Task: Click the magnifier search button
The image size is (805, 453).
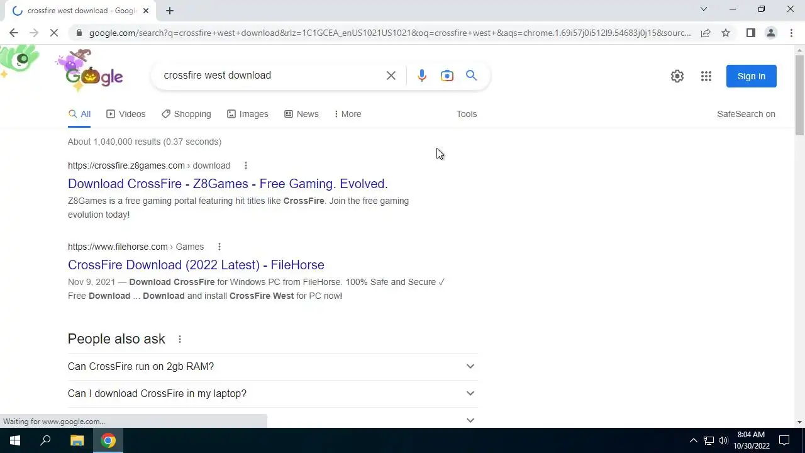Action: 471,75
